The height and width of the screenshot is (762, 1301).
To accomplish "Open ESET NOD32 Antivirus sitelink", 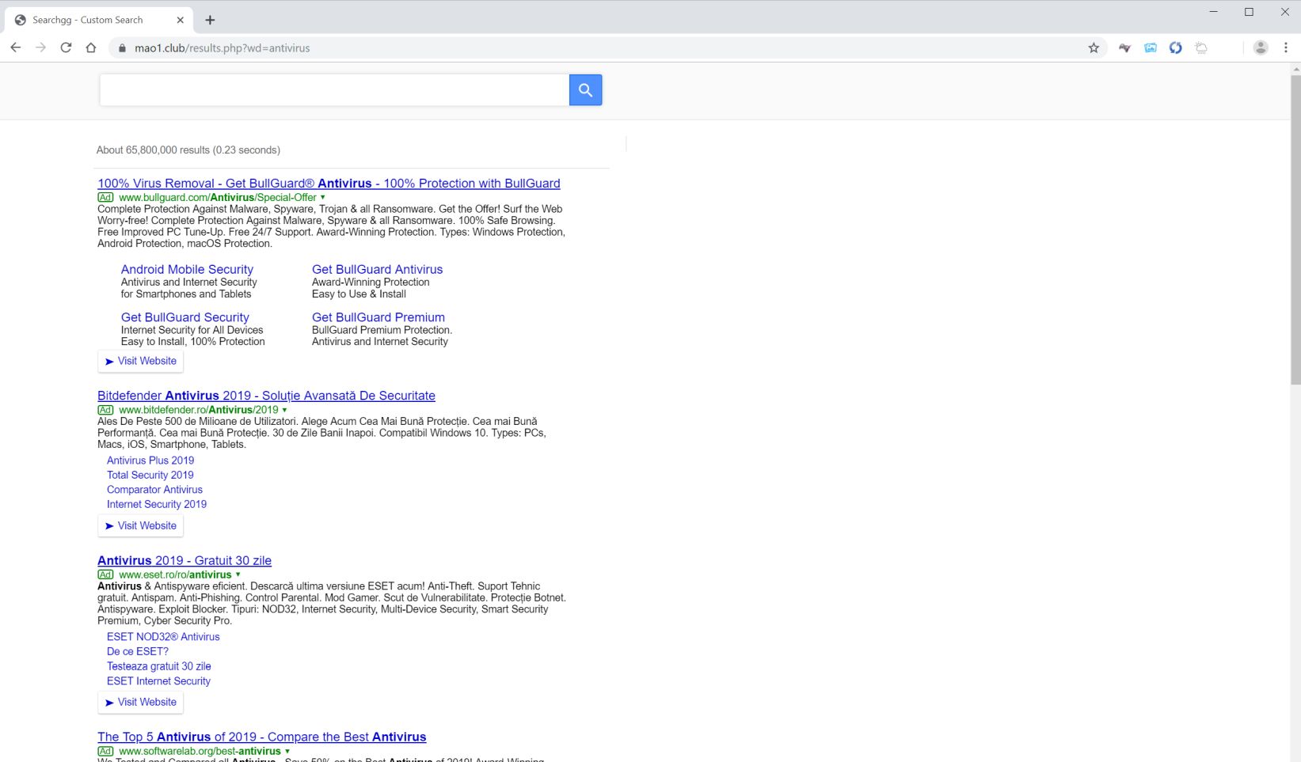I will coord(163,637).
